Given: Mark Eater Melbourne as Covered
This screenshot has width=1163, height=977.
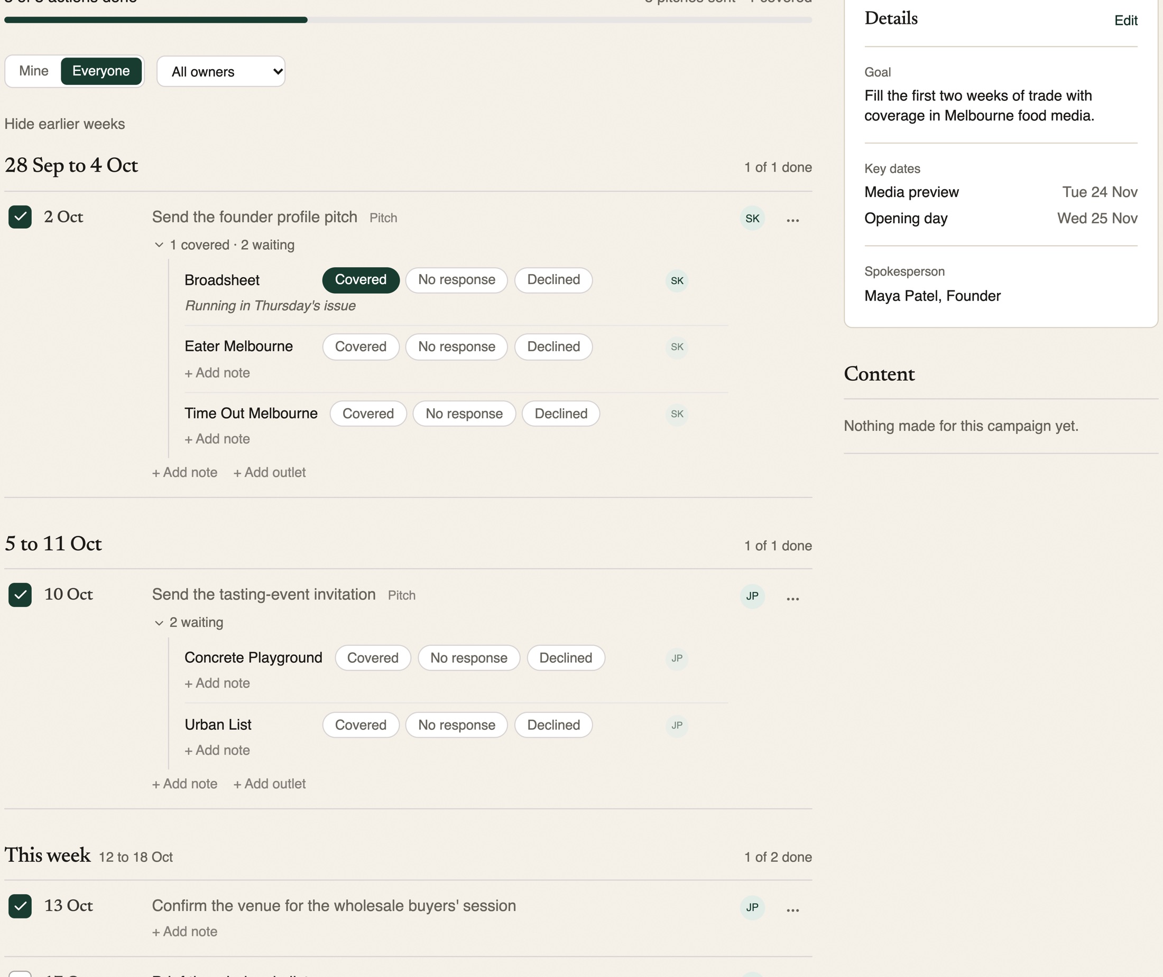Looking at the screenshot, I should (361, 347).
